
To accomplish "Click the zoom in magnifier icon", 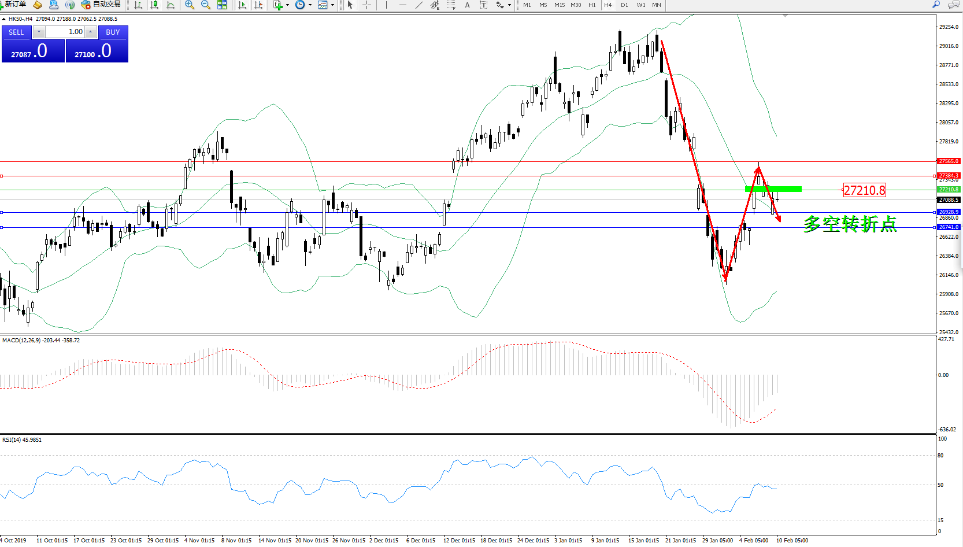I will point(189,5).
